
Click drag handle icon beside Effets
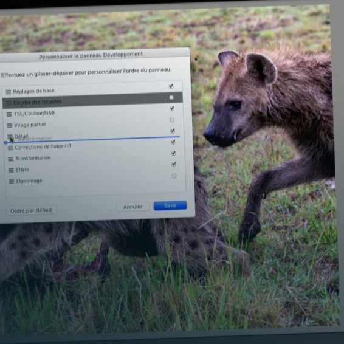(x=11, y=170)
